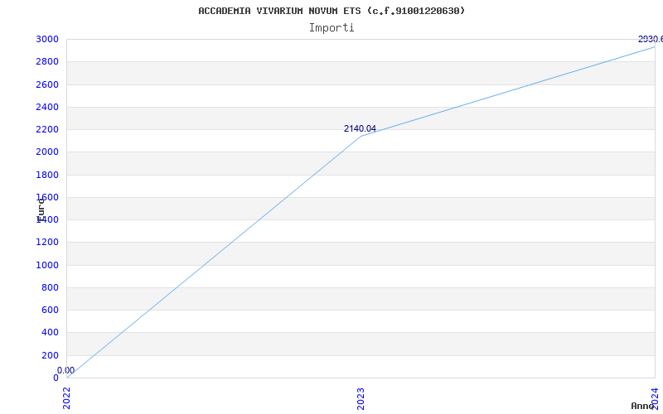This screenshot has height=414, width=663.
Task: Select the 0.00 data point label
Action: point(66,370)
